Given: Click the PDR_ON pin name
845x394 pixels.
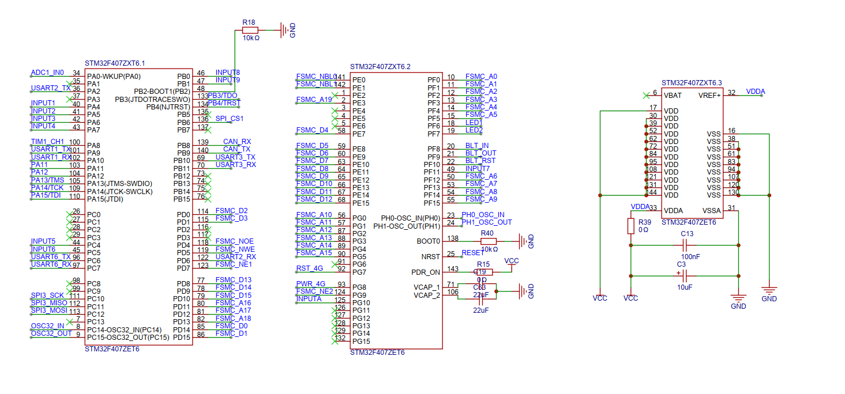Looking at the screenshot, I should click(x=426, y=272).
